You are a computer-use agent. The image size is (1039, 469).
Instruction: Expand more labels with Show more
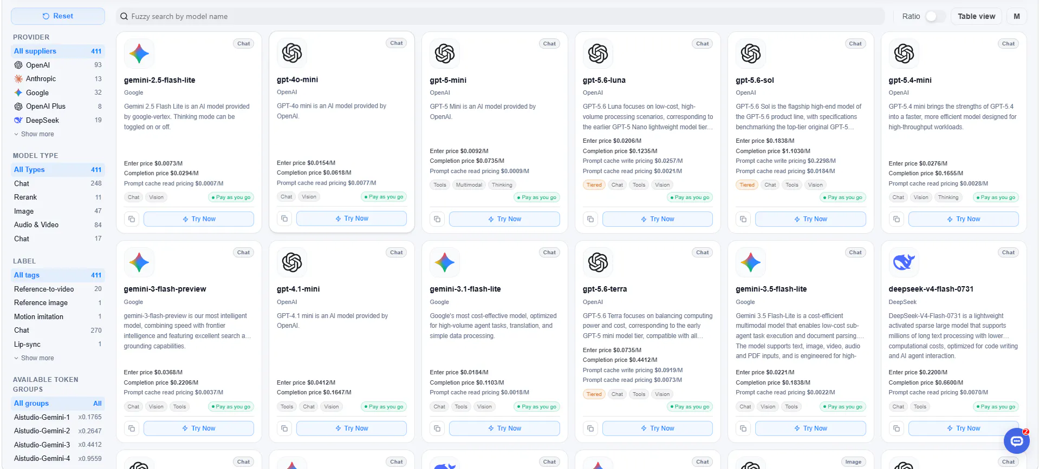tap(34, 358)
